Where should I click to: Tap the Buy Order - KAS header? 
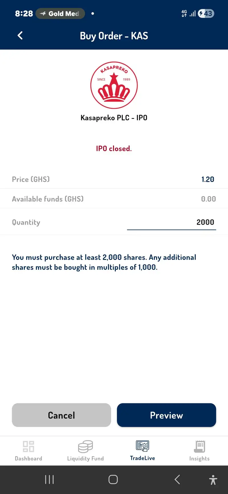[114, 36]
